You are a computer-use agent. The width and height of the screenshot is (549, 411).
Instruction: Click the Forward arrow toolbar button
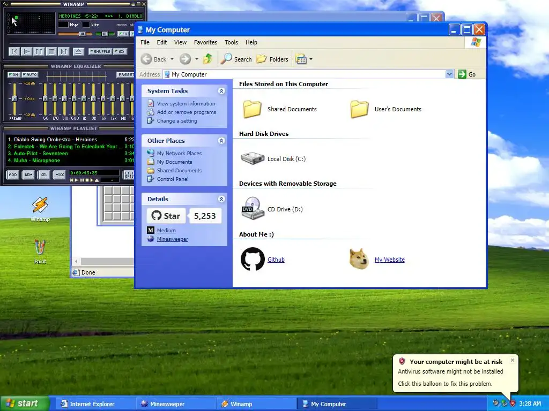click(185, 59)
